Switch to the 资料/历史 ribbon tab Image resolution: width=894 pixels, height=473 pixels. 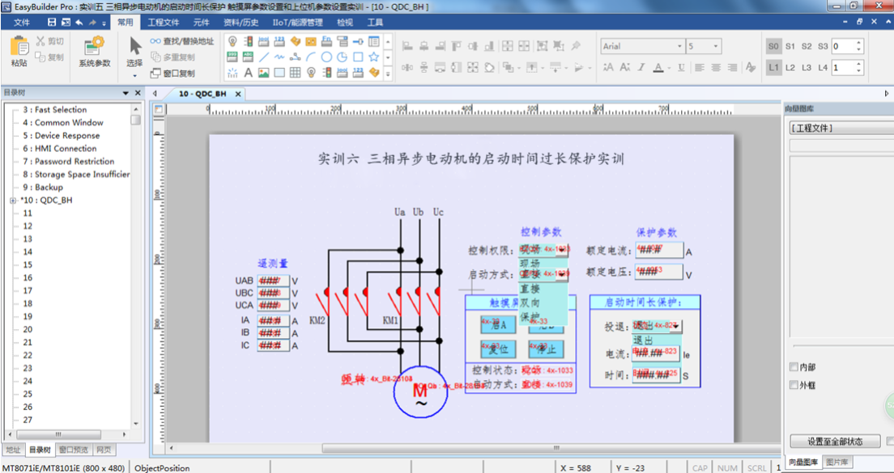tap(241, 23)
